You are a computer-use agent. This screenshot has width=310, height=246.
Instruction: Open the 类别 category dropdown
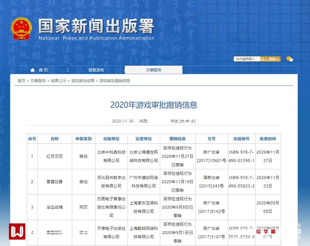coord(273,59)
